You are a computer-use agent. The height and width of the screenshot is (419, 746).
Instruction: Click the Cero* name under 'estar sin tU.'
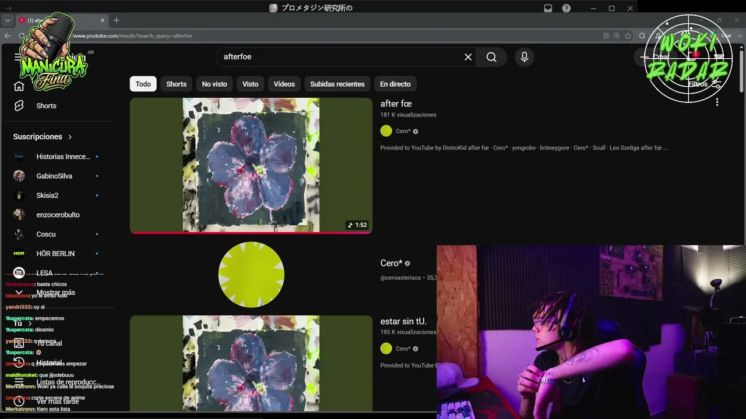pyautogui.click(x=403, y=349)
